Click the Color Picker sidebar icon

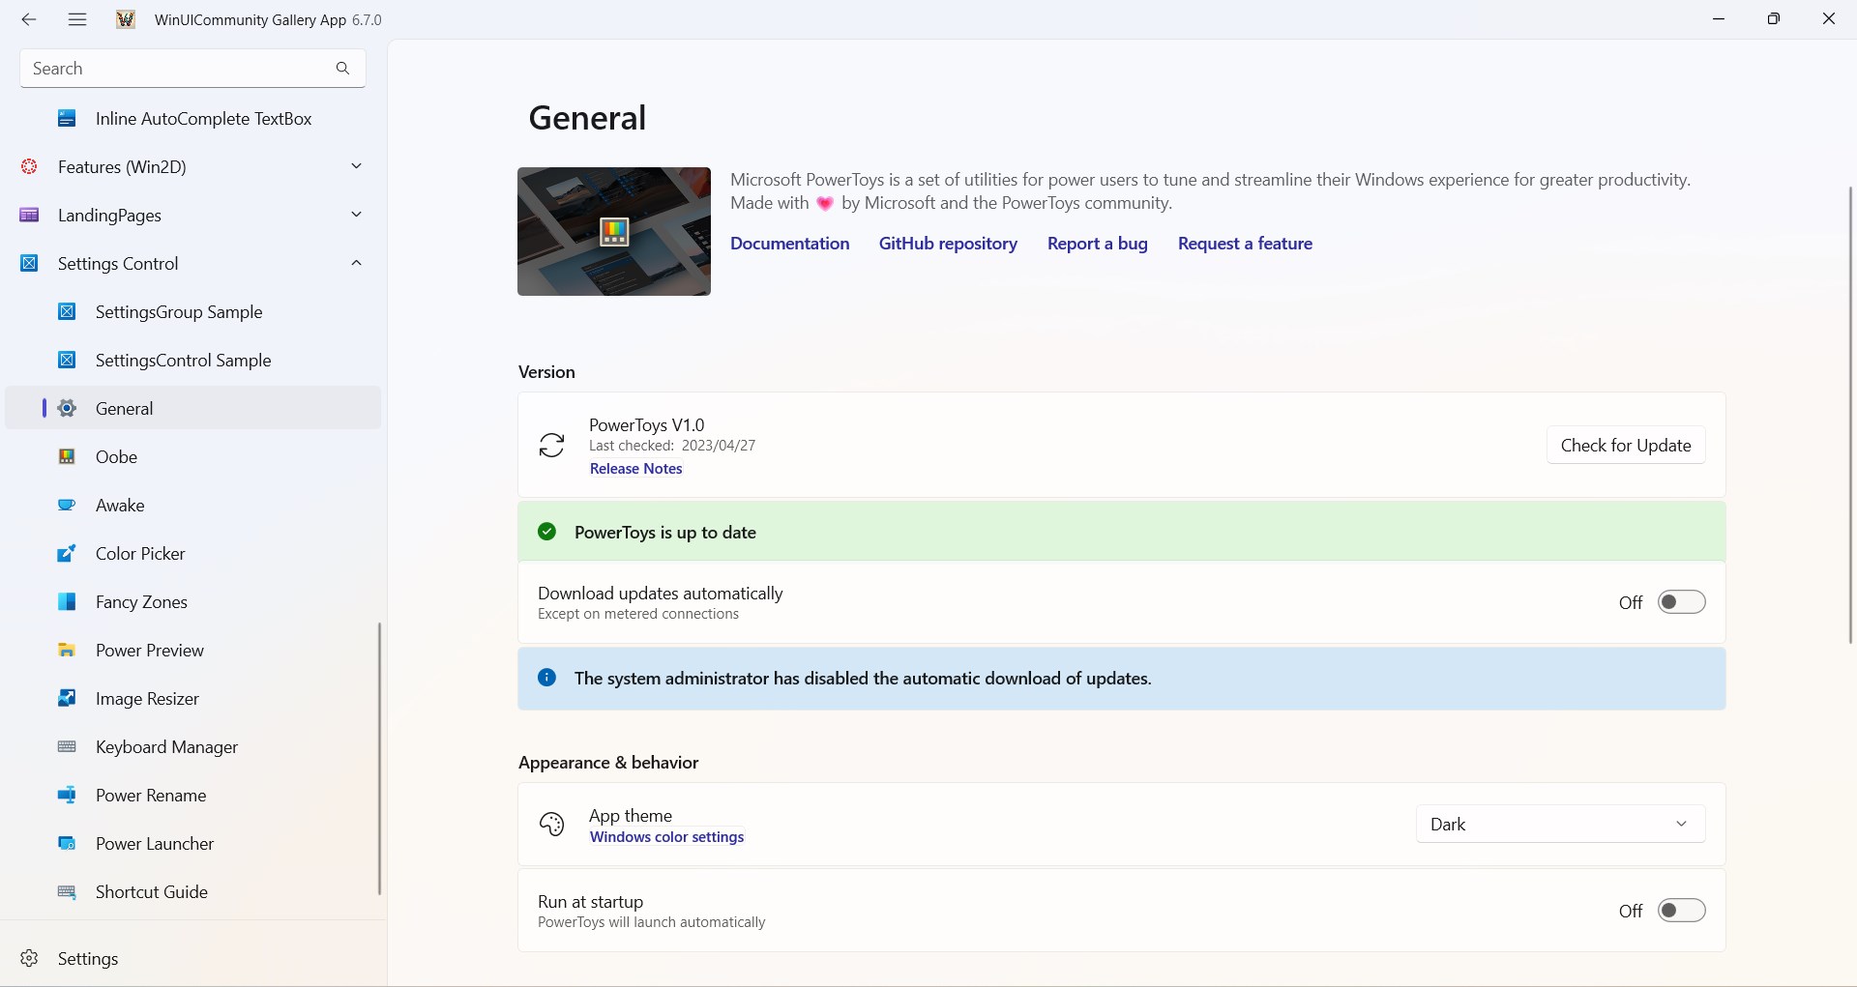67,554
